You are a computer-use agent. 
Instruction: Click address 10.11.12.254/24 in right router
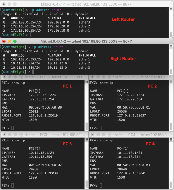tap(25, 63)
